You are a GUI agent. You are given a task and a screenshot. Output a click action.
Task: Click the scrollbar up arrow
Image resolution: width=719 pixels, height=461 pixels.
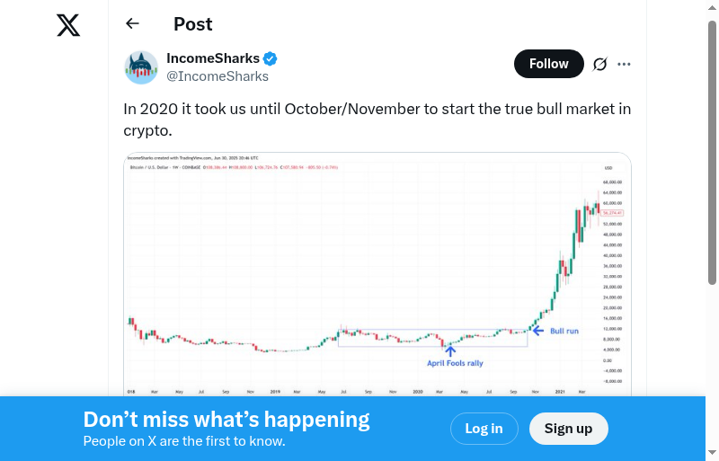click(x=712, y=8)
